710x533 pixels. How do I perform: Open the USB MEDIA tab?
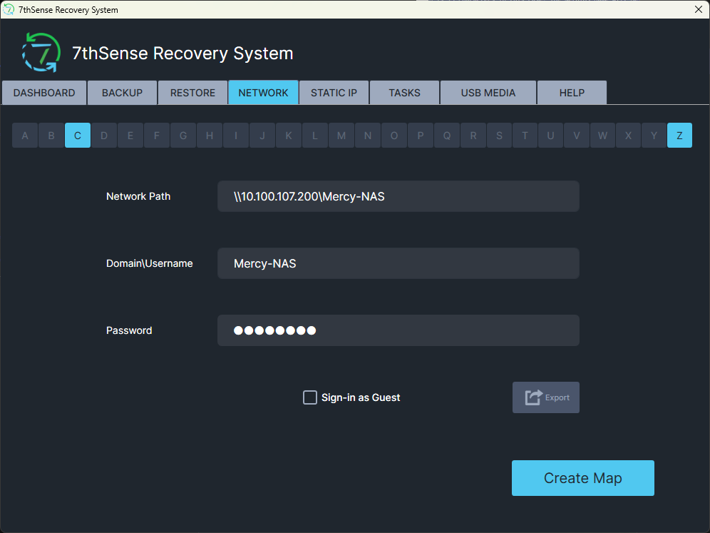488,93
